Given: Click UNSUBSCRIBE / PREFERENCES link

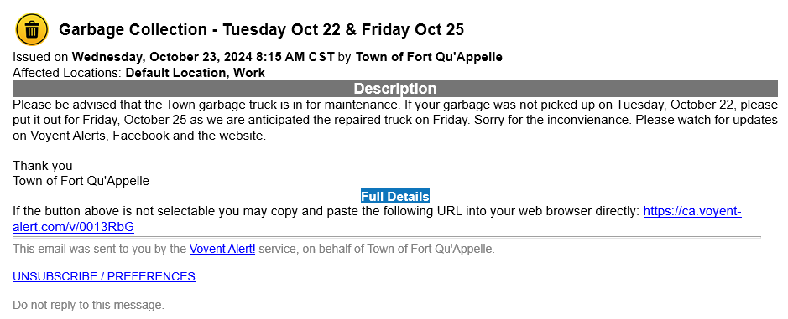Looking at the screenshot, I should click(x=104, y=276).
